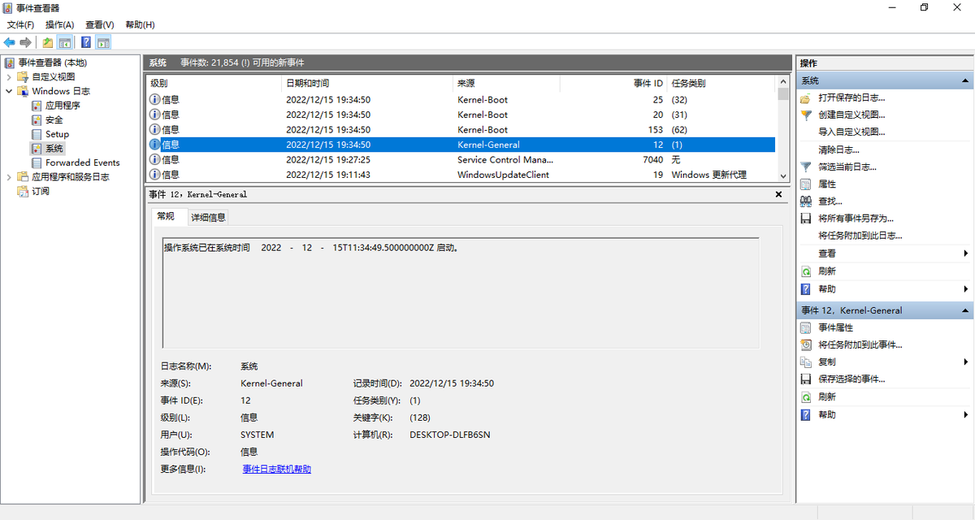Viewport: 975px width, 520px height.
Task: Toggle the Show/Hide Action Pane toolbar icon
Action: 103,42
